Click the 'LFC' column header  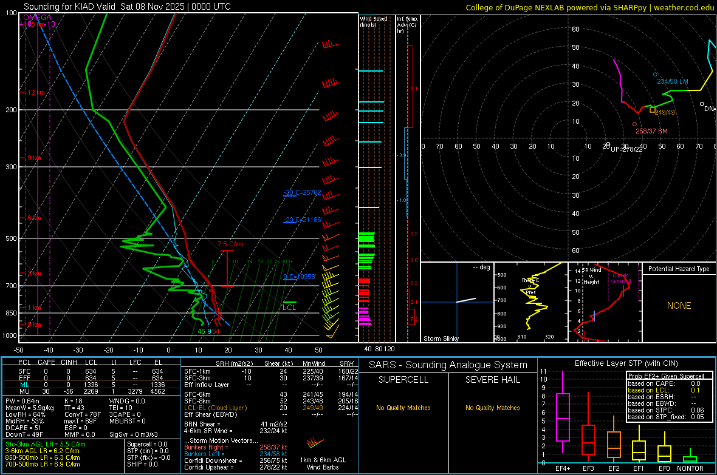(x=135, y=362)
